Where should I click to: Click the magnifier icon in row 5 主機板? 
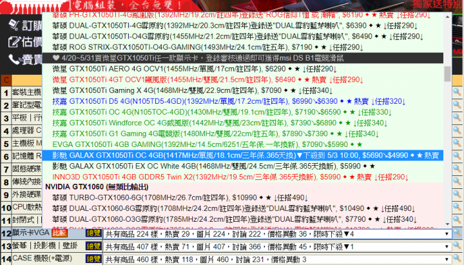458,144
